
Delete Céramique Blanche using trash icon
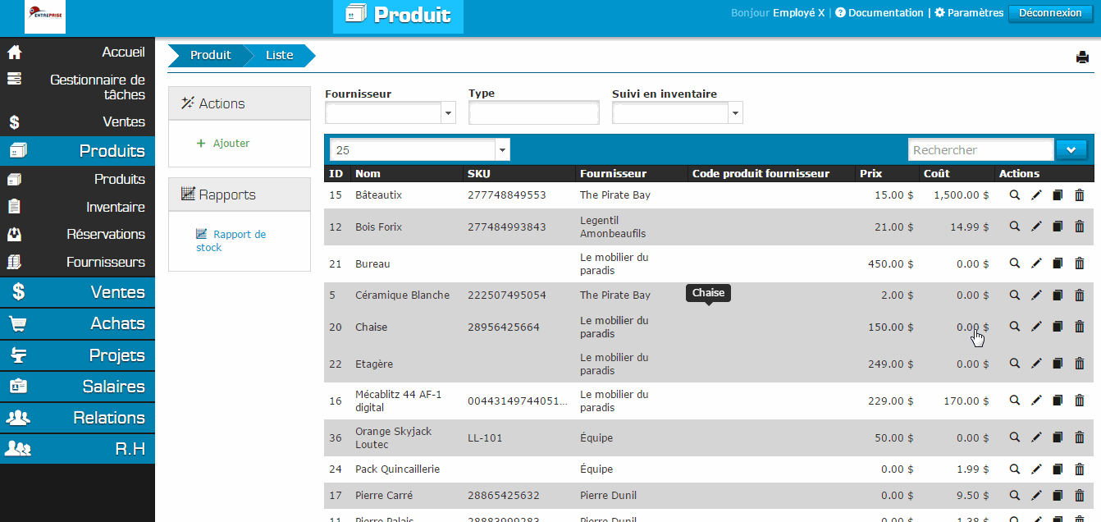pos(1079,295)
